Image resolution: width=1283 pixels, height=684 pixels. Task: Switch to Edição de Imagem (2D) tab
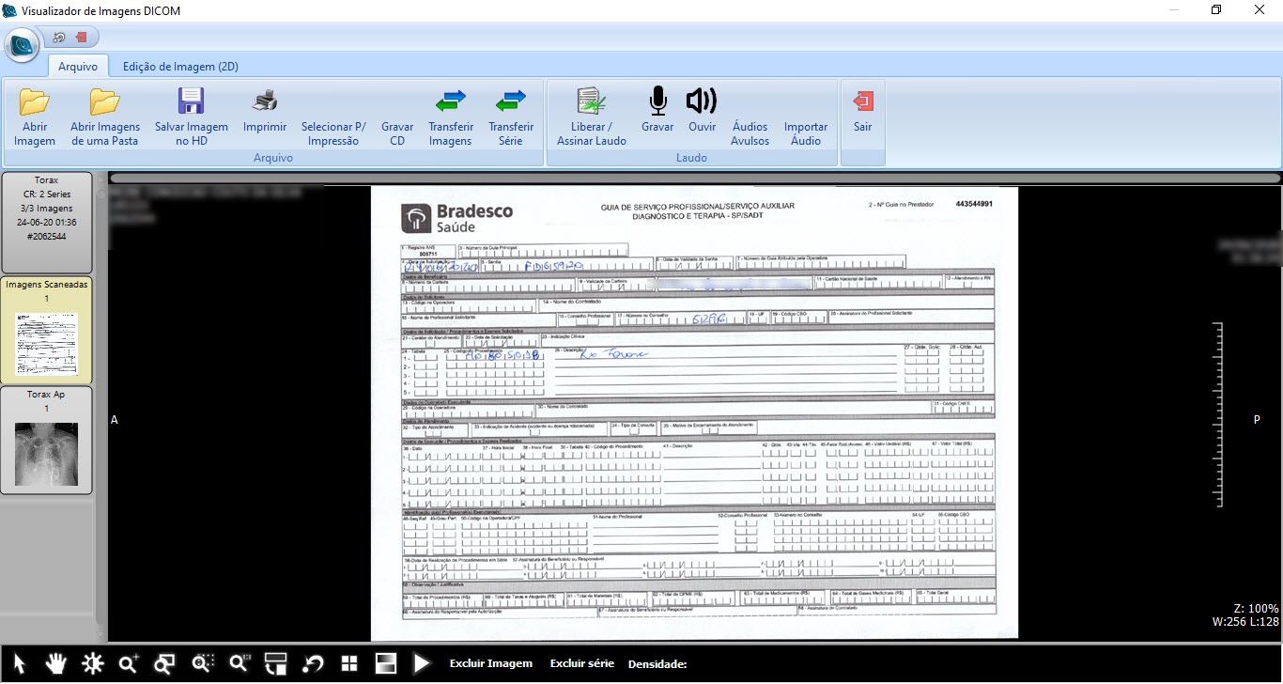point(180,67)
